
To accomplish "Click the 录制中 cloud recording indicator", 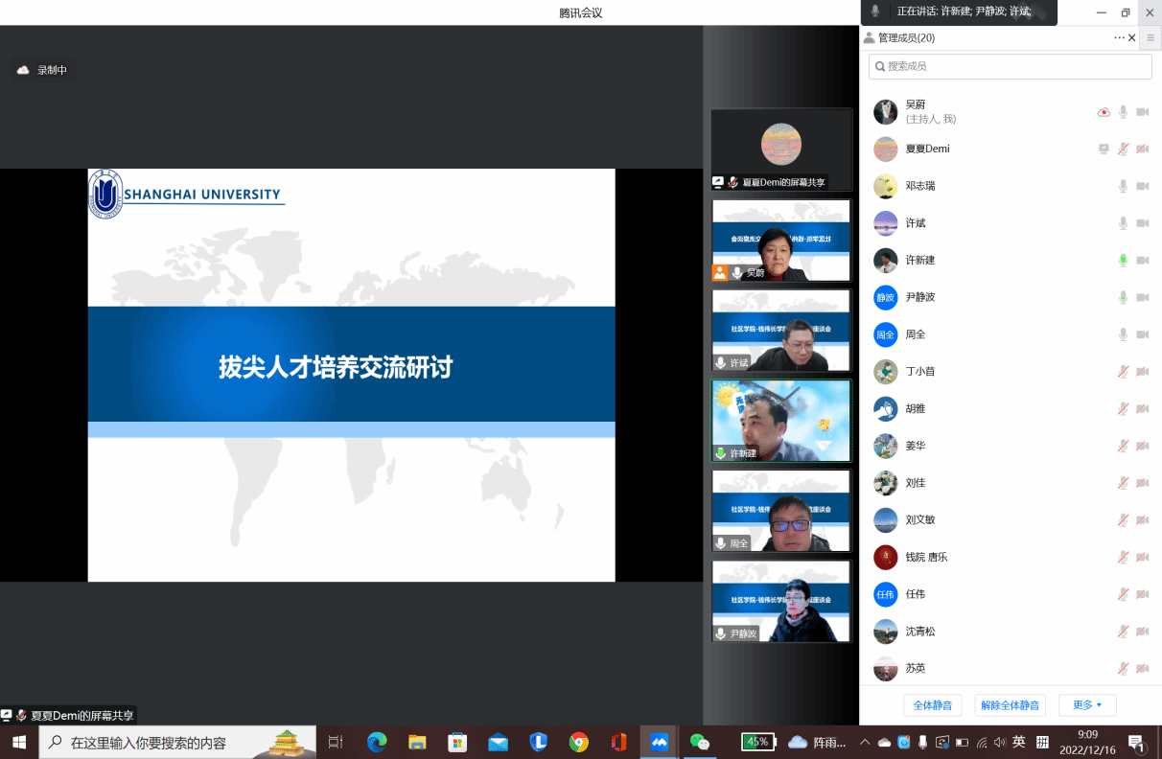I will 42,70.
